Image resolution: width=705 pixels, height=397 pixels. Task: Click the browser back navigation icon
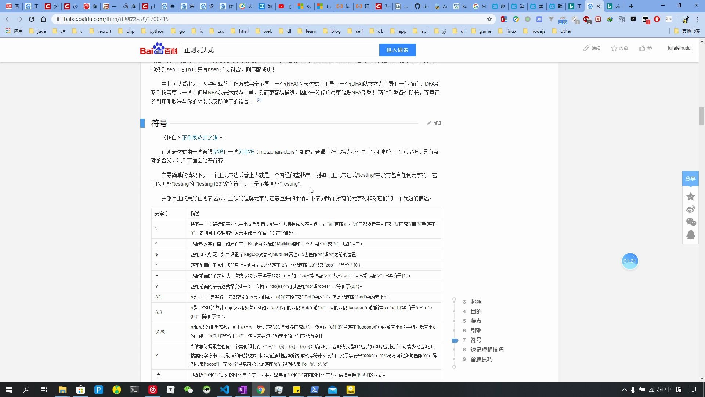point(8,19)
